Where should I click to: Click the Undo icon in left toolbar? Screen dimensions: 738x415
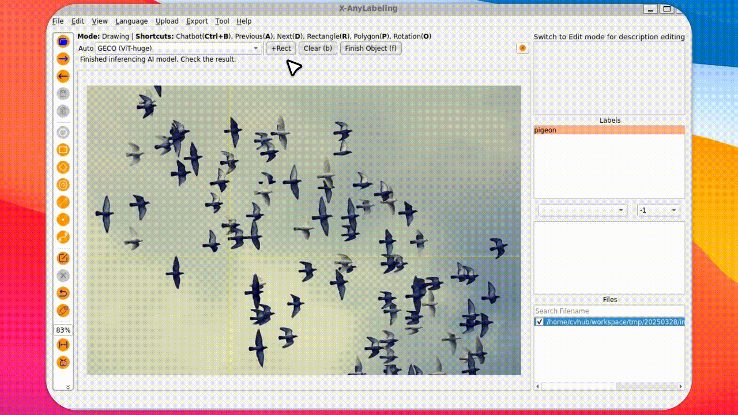coord(63,293)
